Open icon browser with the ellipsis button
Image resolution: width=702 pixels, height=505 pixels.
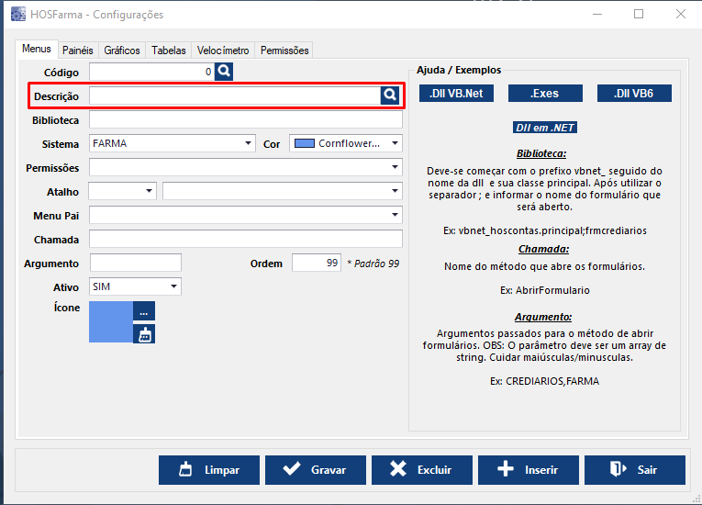pos(144,312)
